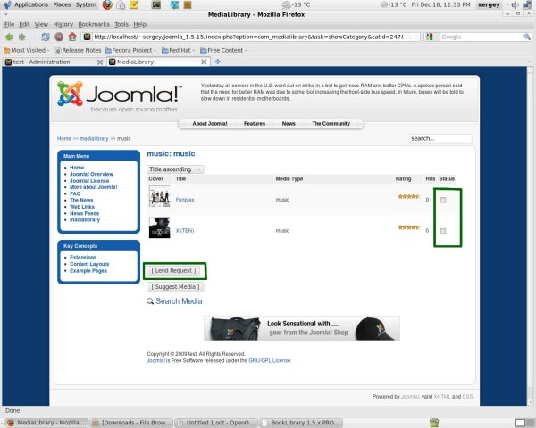Expand the Free Content bookmarks folder

pos(223,50)
